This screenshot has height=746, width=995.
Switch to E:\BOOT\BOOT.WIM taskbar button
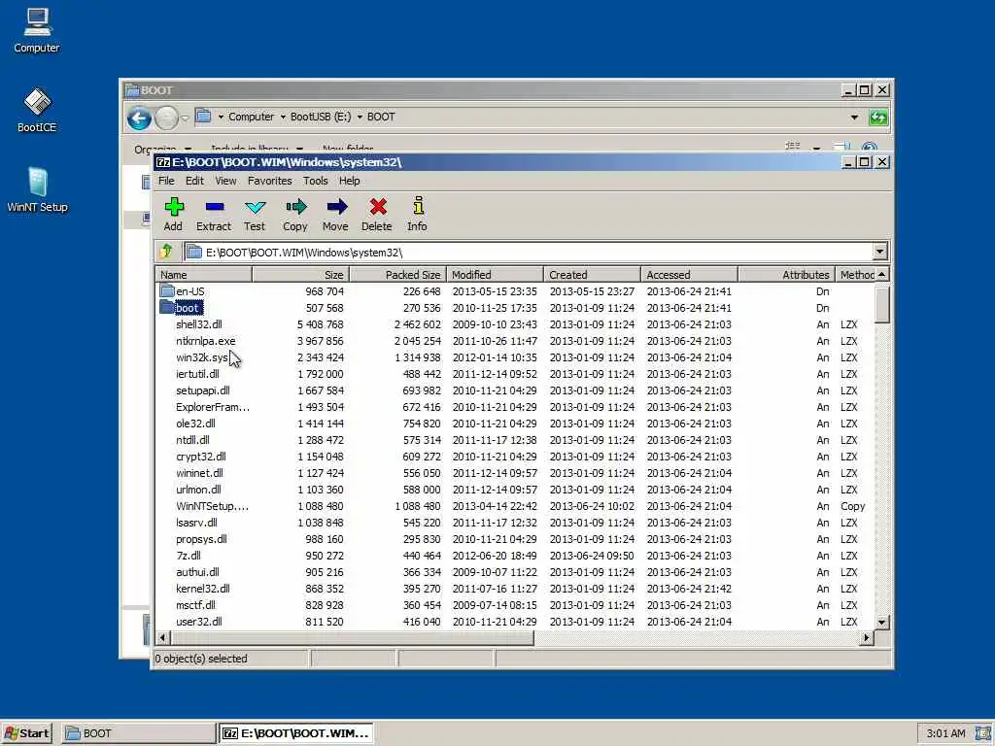(296, 733)
